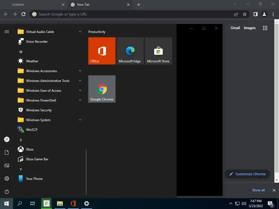This screenshot has height=209, width=279.
Task: Click the Customize Chrome button
Action: 247,174
